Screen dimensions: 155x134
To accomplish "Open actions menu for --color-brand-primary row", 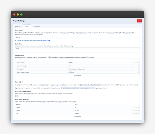I will [136, 72].
